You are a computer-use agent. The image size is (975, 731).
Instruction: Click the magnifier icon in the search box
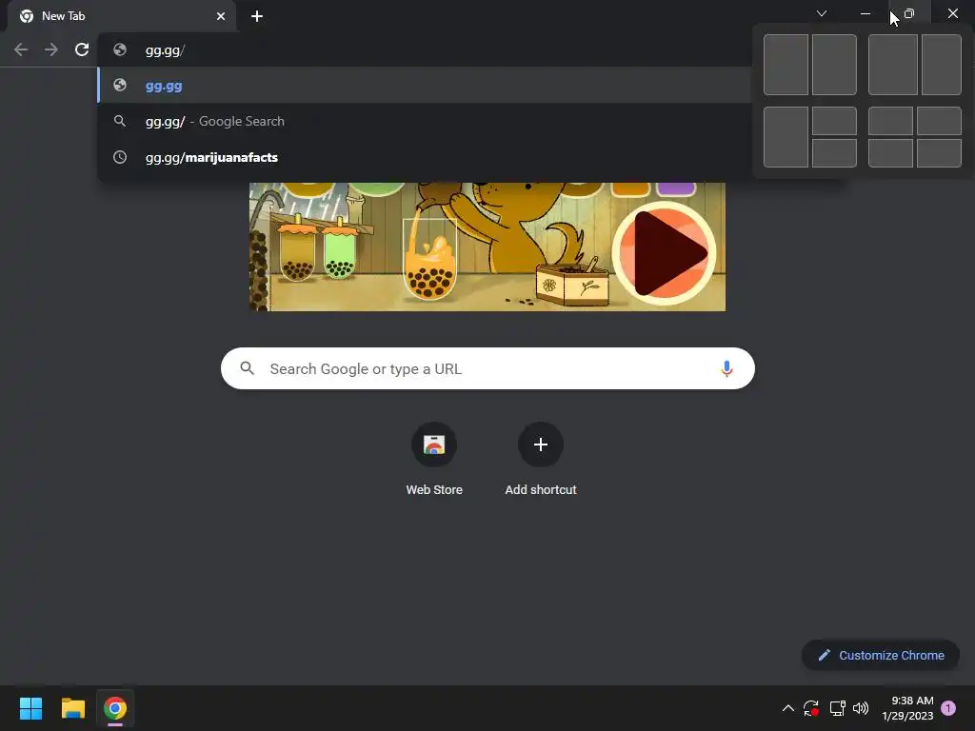click(x=248, y=368)
